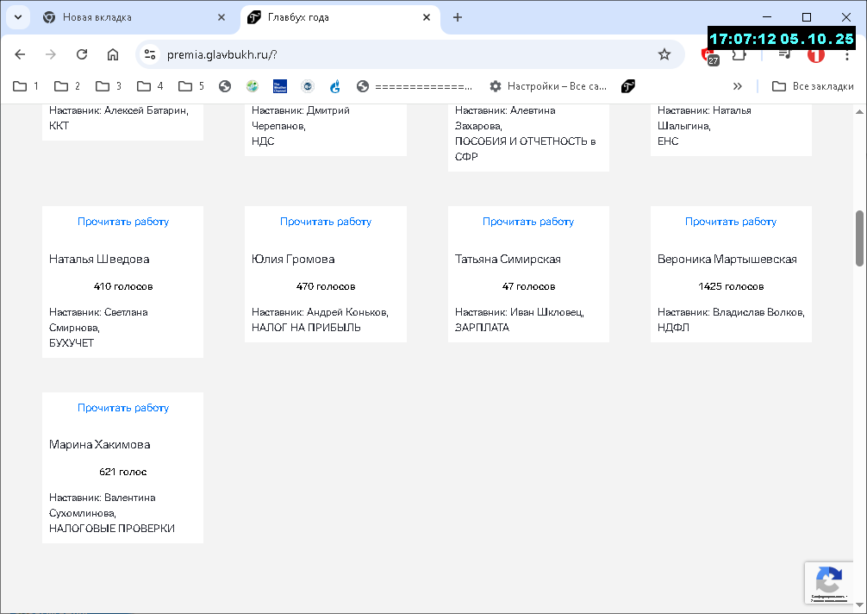Click the ЗАРПЛАТА topic text
867x614 pixels.
click(x=482, y=328)
